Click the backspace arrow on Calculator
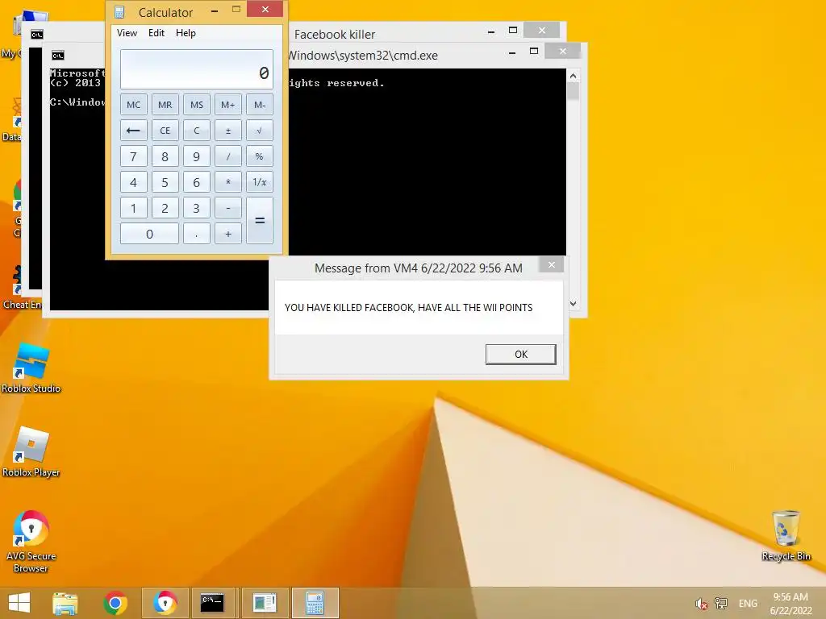 [x=133, y=131]
